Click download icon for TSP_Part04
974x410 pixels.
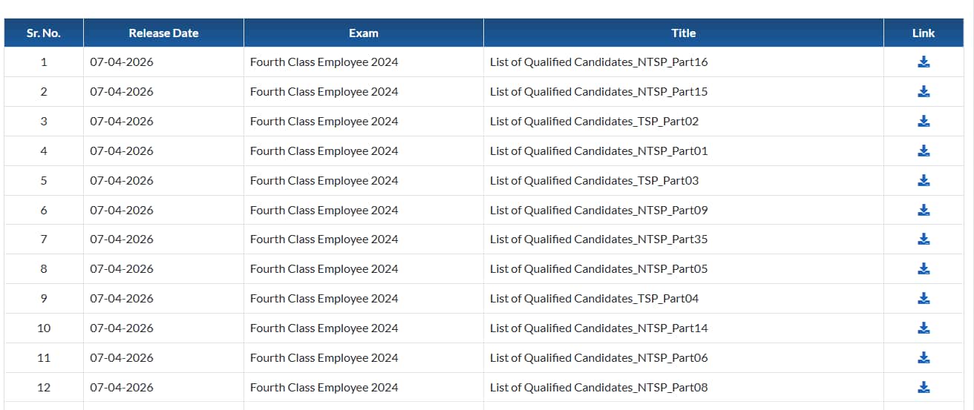924,298
